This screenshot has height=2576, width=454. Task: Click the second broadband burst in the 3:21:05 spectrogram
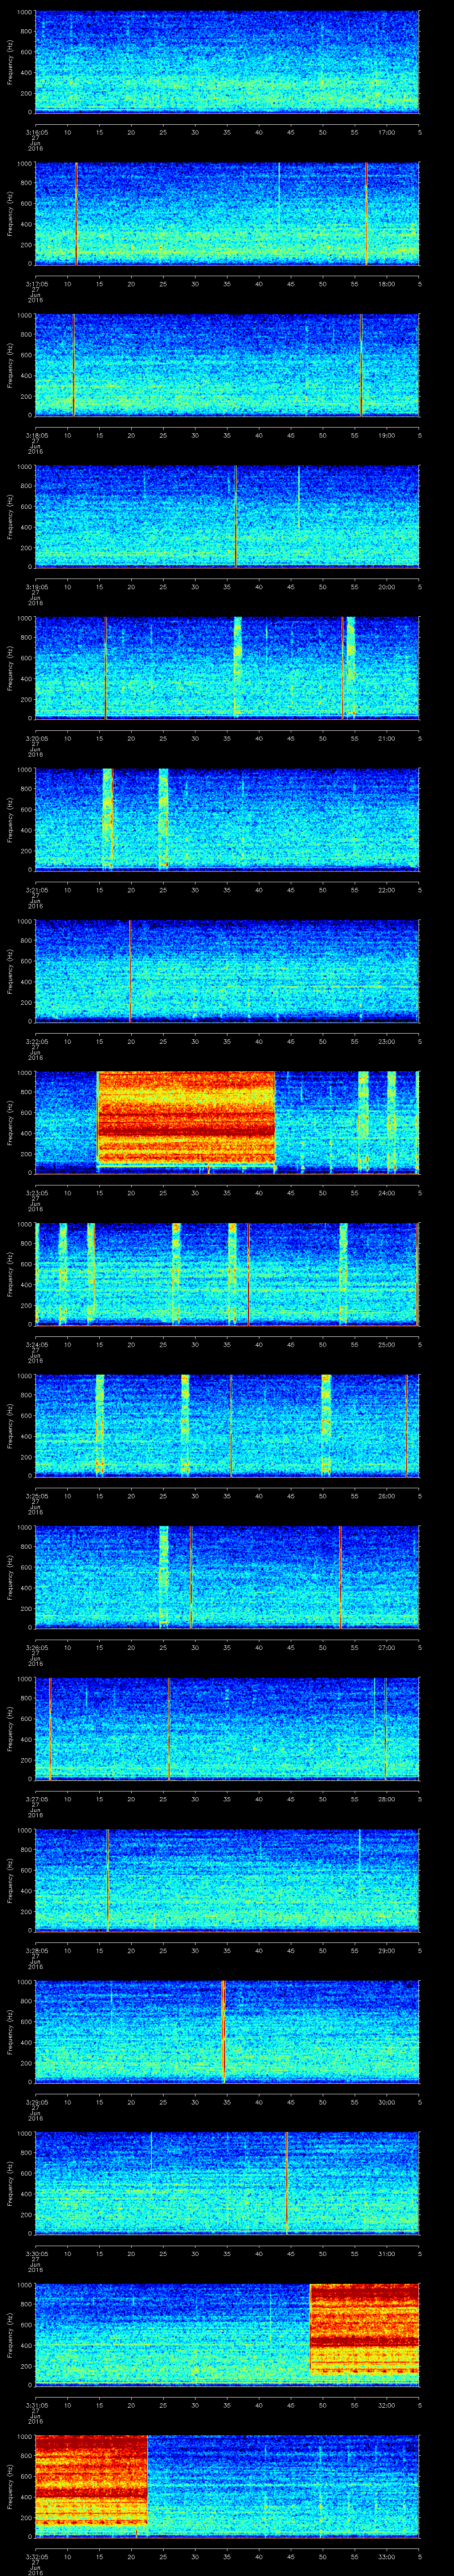[x=164, y=818]
